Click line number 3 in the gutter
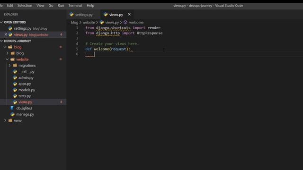 [x=77, y=38]
